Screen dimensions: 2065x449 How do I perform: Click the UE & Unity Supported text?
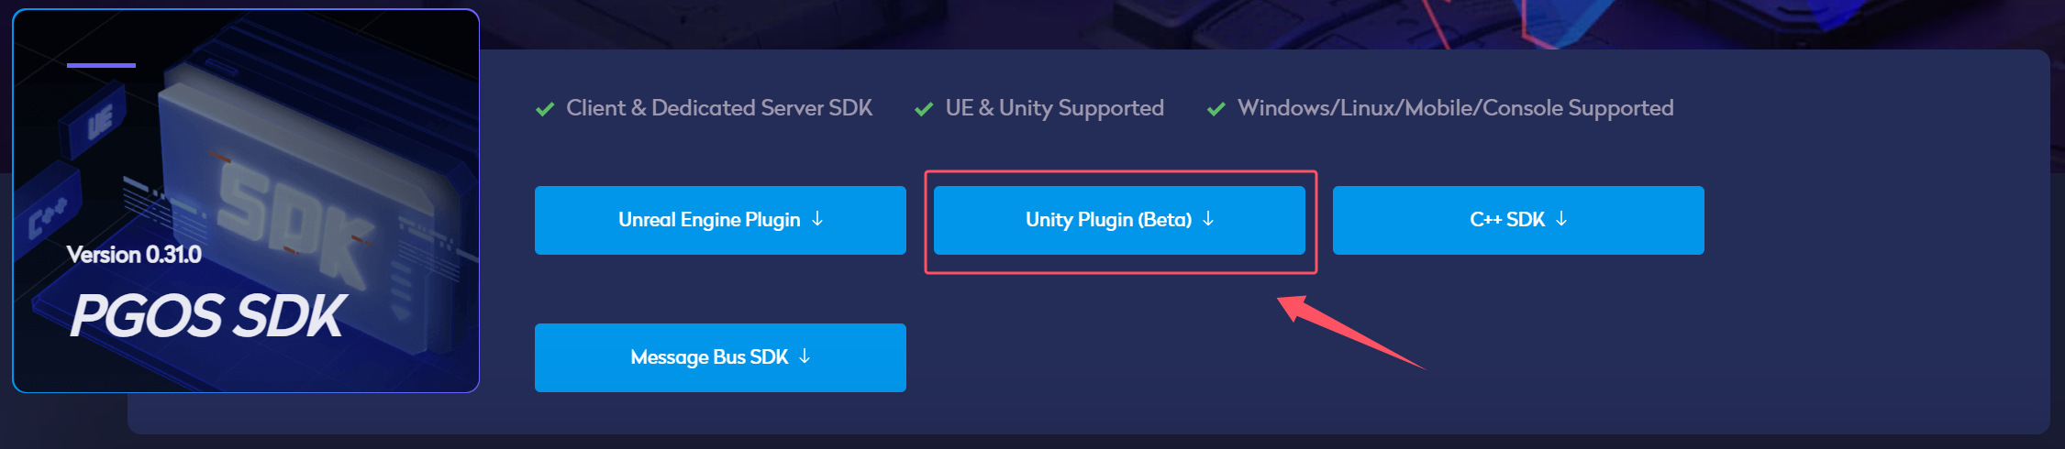click(x=1055, y=108)
